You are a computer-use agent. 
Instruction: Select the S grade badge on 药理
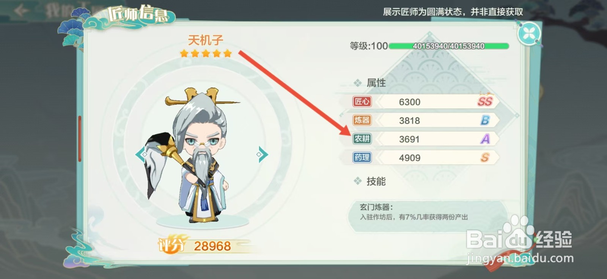(485, 157)
